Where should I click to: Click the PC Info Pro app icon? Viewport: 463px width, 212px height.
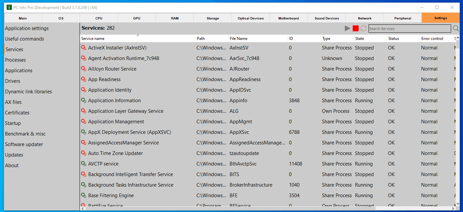(9, 7)
